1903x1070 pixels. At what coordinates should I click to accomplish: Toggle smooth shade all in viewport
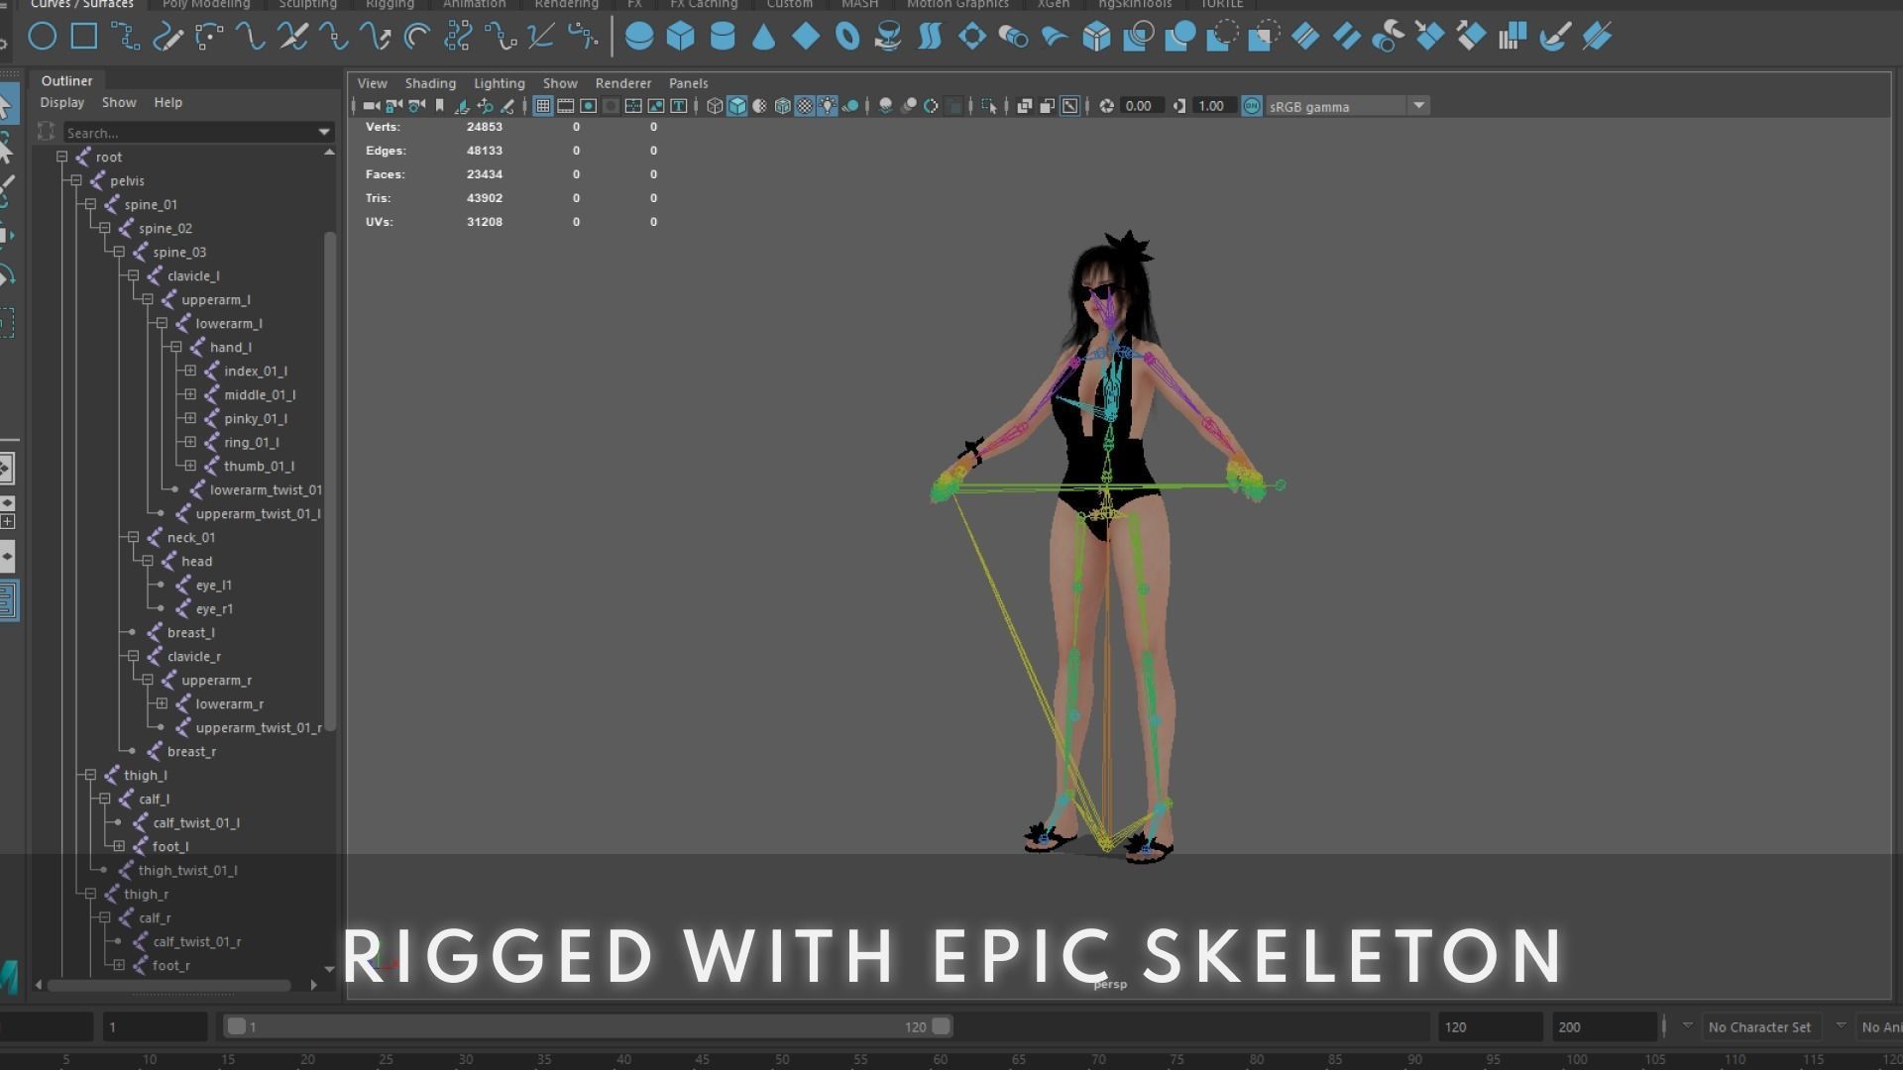pos(736,106)
